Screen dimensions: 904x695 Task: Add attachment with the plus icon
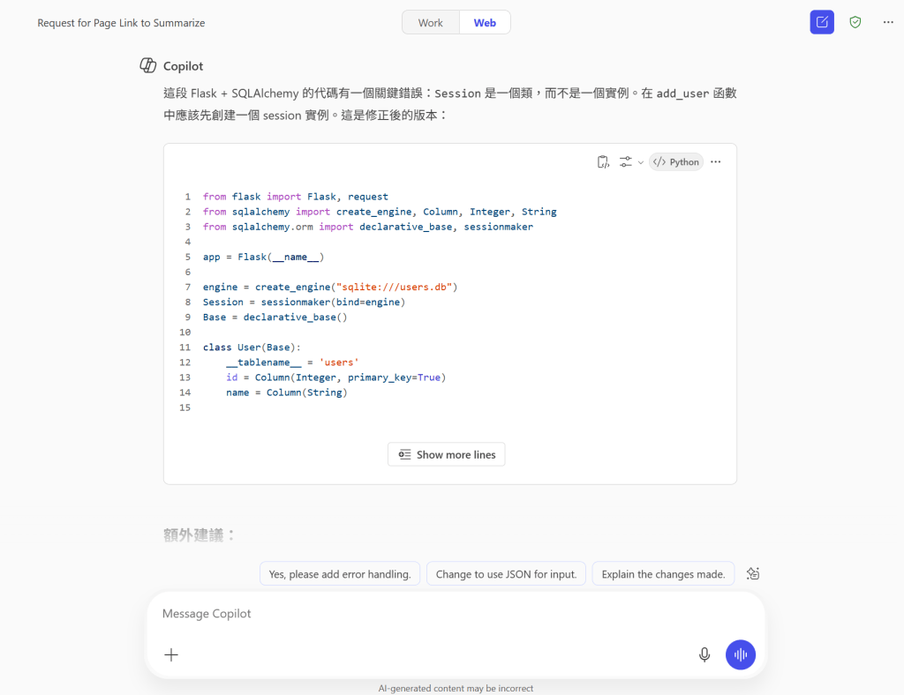coord(171,654)
